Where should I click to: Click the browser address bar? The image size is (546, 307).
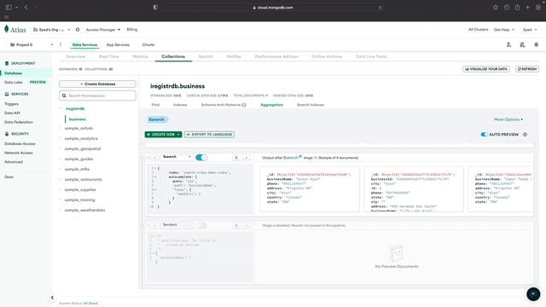pos(273,8)
